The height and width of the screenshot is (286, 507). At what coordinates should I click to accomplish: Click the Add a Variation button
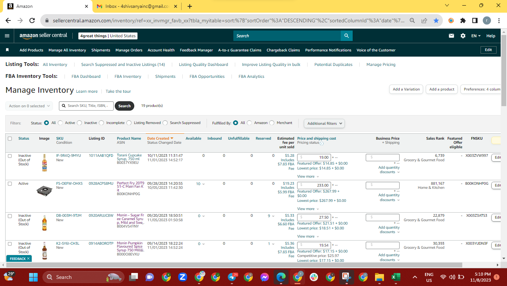(x=406, y=89)
